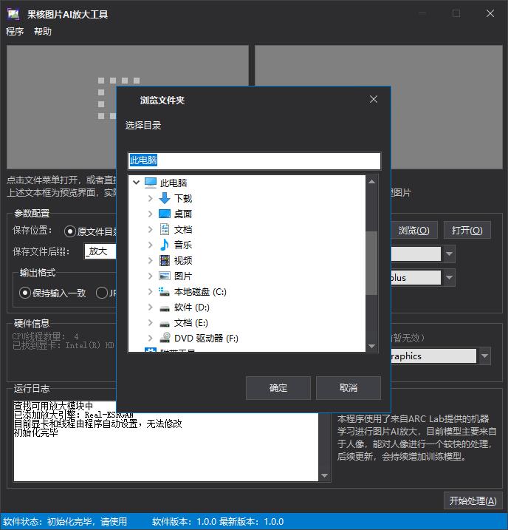The image size is (508, 530).
Task: Open the dropdown below the 浏览 button
Action: tap(449, 254)
